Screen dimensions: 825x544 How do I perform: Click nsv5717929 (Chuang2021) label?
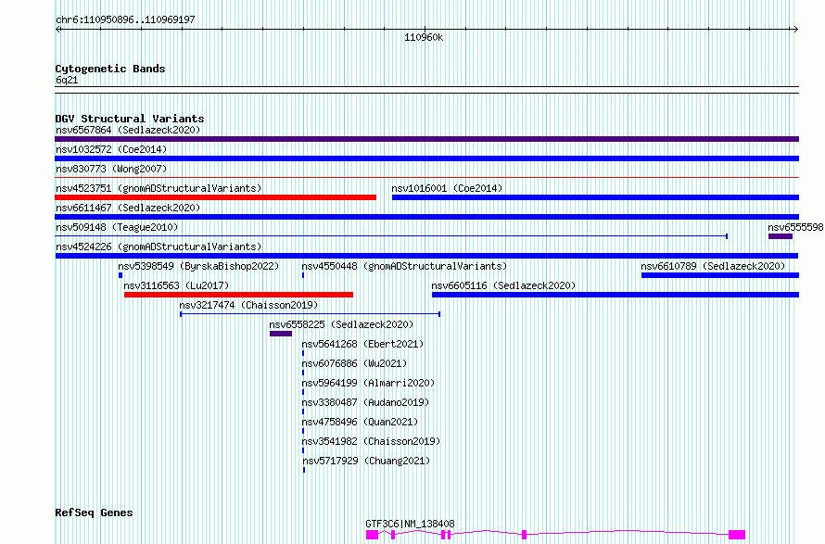(366, 461)
